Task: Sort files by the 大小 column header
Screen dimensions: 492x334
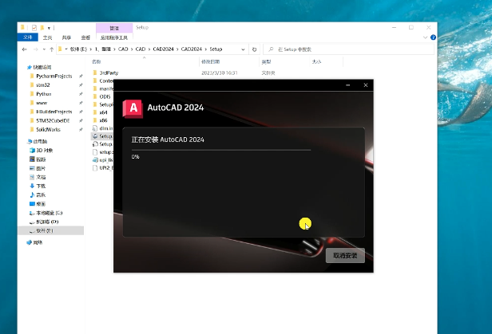Action: [316, 61]
